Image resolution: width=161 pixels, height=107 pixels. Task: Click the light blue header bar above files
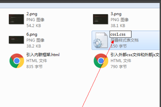[80, 5]
